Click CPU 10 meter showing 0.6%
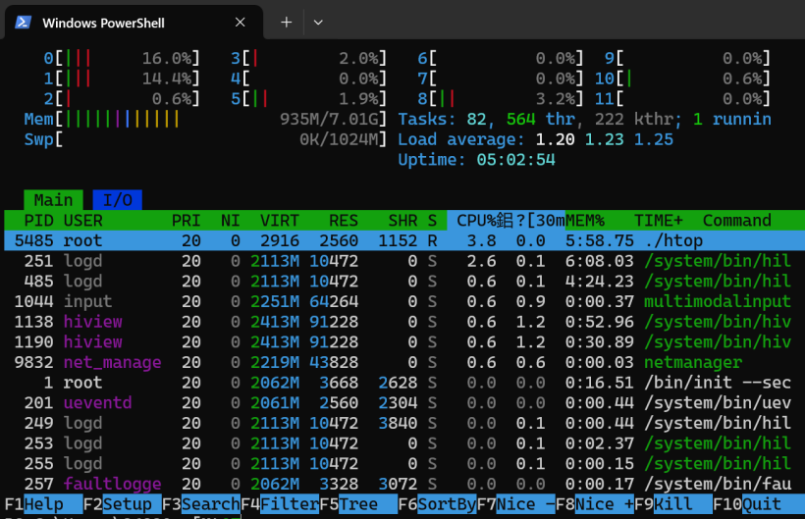 (x=683, y=78)
